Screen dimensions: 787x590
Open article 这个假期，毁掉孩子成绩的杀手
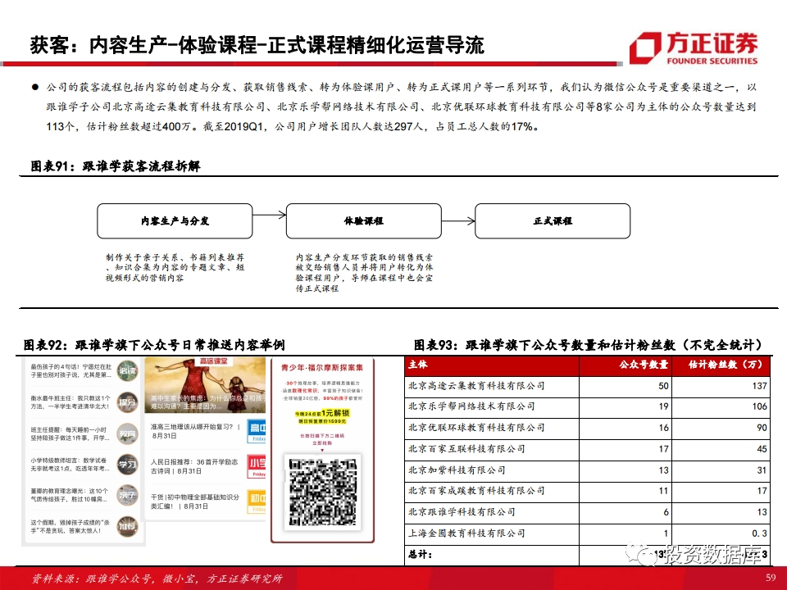[71, 526]
